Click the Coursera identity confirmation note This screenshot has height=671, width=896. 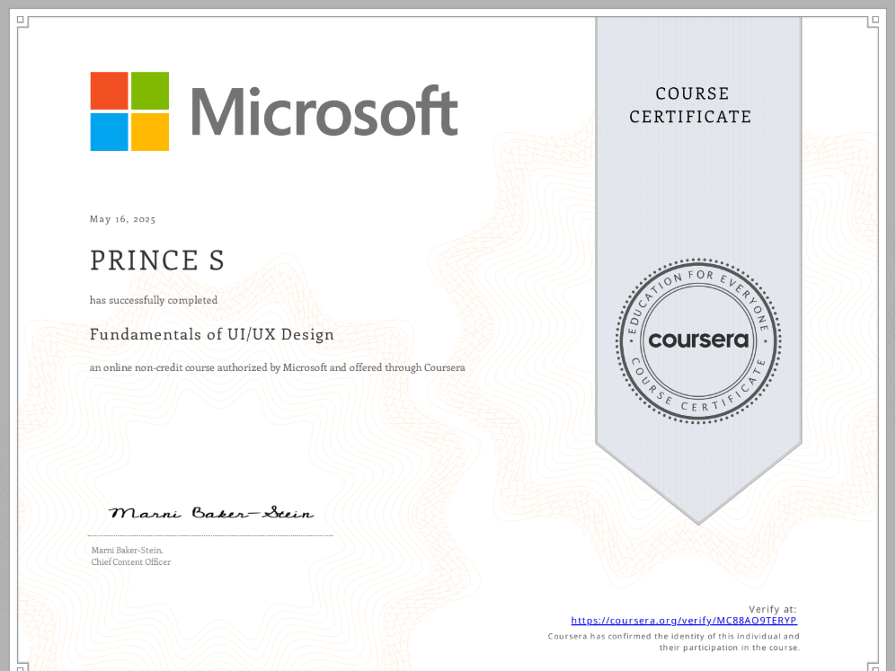click(x=674, y=641)
